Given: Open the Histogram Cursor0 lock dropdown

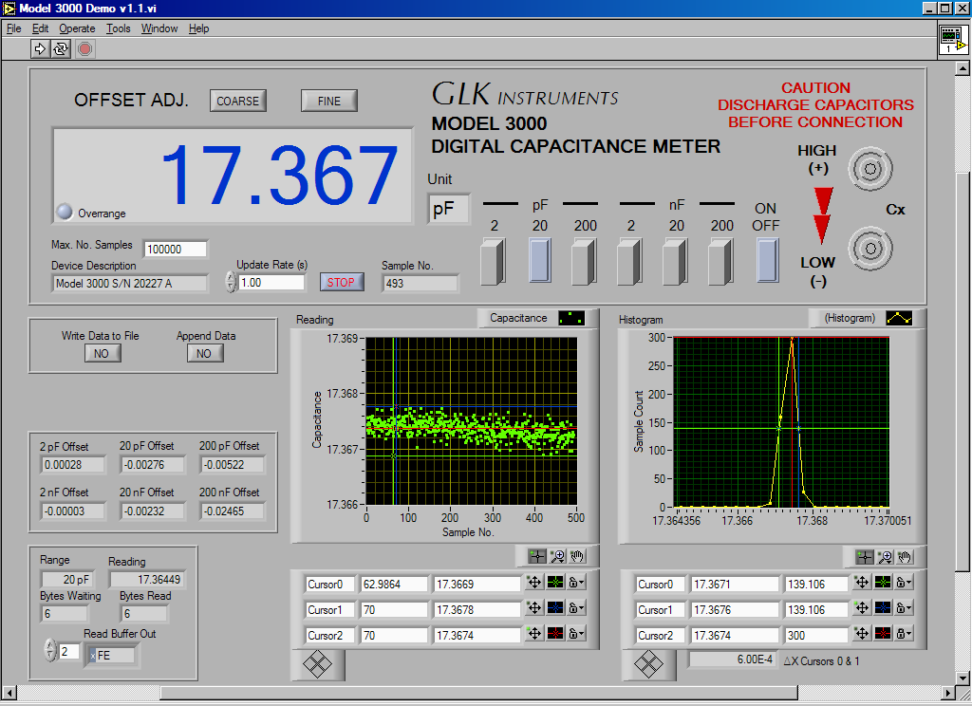Looking at the screenshot, I should point(904,583).
